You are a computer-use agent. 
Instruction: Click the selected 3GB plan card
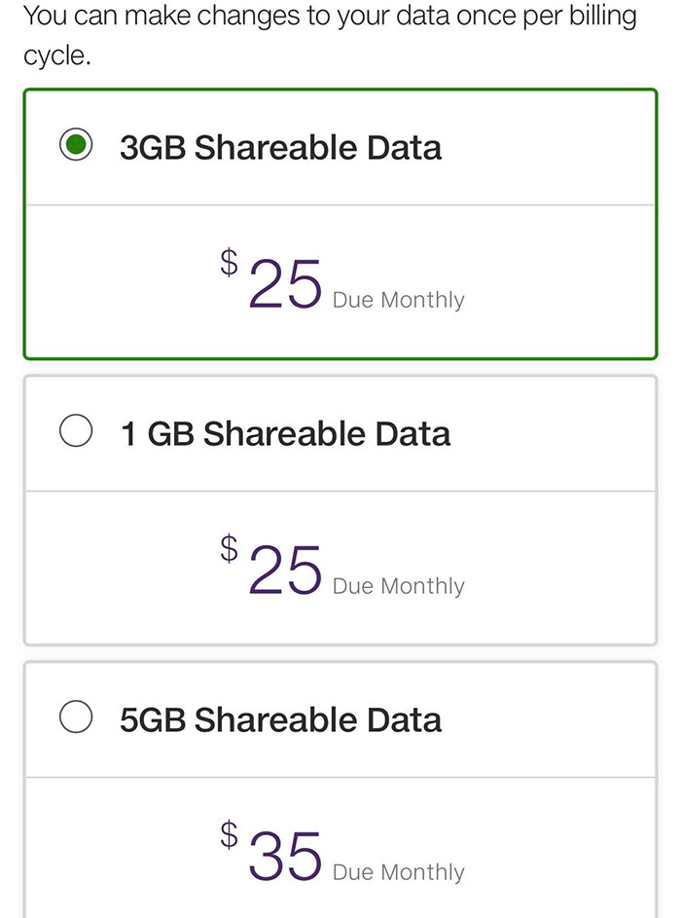click(x=339, y=224)
